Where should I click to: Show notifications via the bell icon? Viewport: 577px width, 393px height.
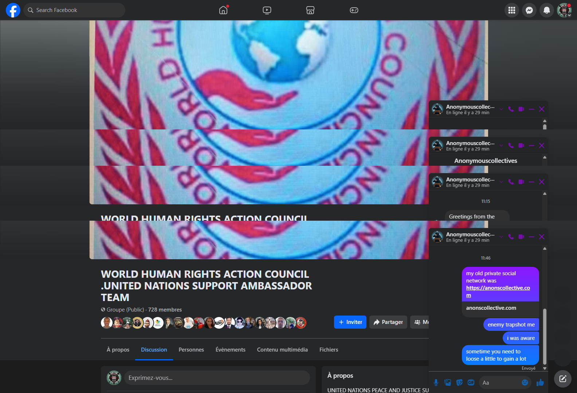point(547,10)
